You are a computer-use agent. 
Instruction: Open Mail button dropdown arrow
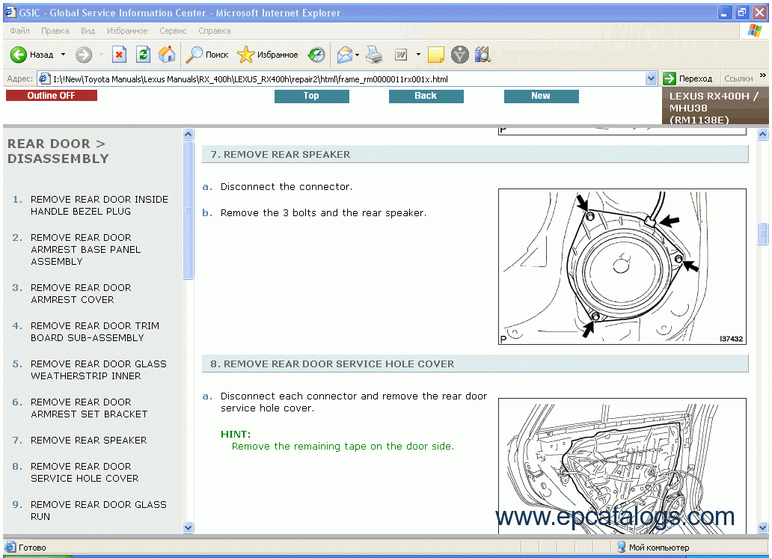358,55
